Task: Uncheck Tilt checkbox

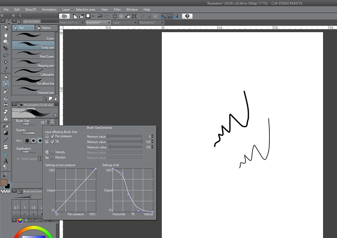Action: [x=52, y=142]
